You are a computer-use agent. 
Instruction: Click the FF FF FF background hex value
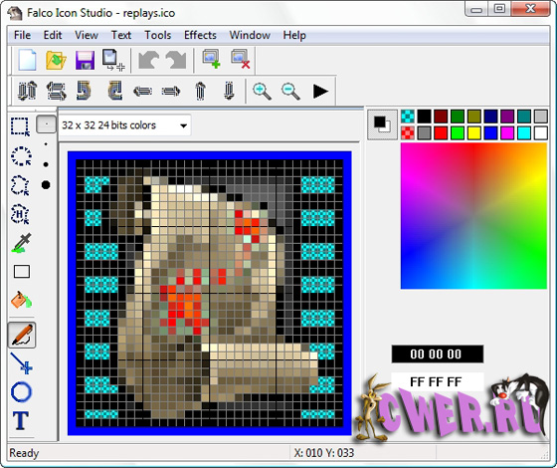438,381
